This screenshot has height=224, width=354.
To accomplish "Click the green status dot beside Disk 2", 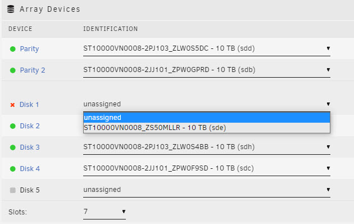I will 12,126.
